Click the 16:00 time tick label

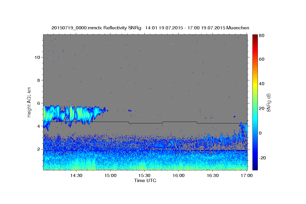tap(178, 176)
